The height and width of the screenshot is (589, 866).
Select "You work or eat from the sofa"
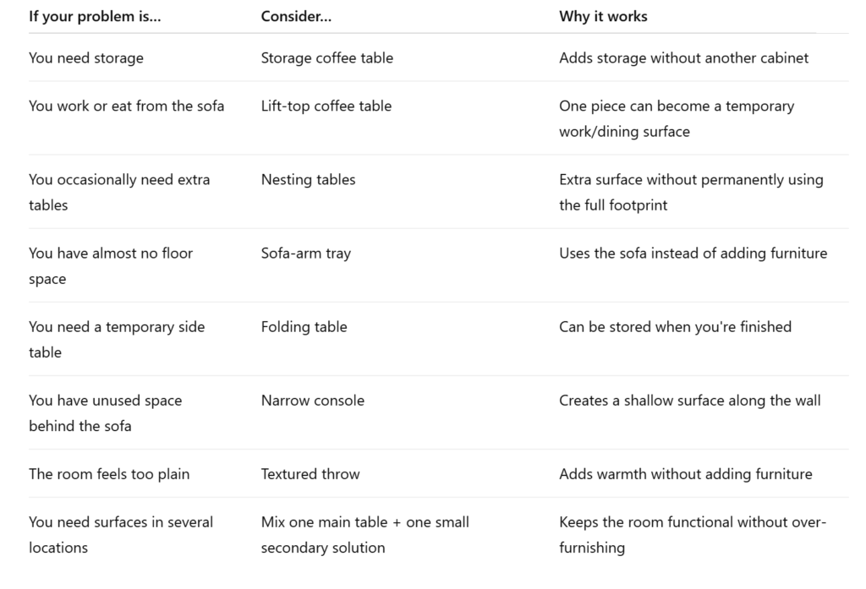(x=127, y=106)
